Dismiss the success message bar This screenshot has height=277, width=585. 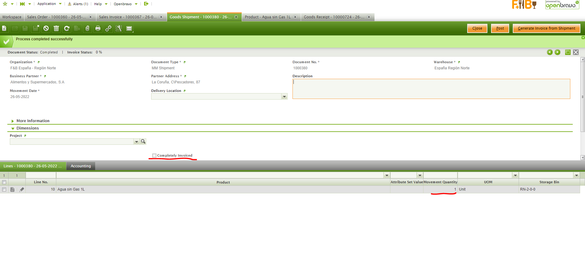tap(583, 38)
